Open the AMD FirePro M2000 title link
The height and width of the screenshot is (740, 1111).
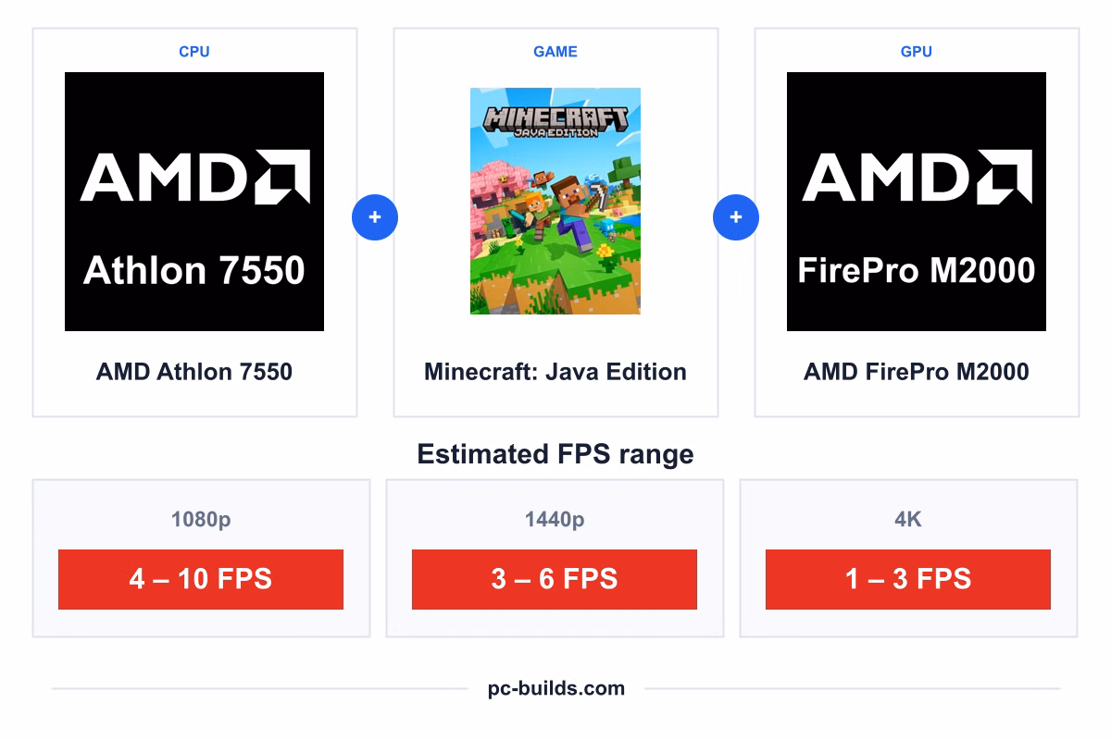coord(917,372)
